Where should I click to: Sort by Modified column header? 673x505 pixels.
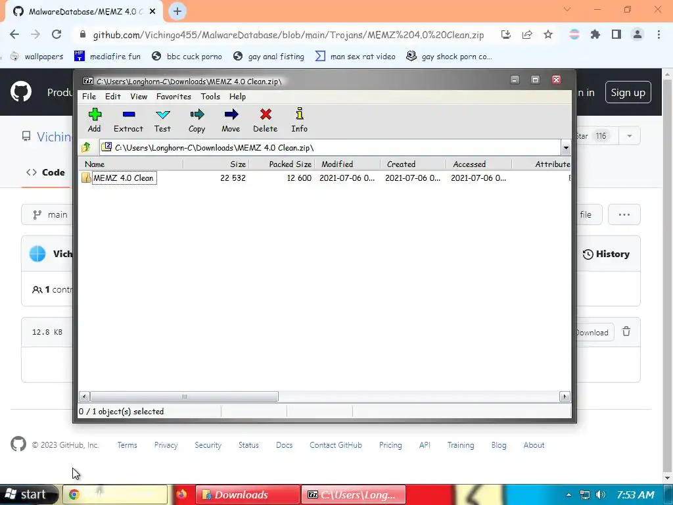click(348, 164)
